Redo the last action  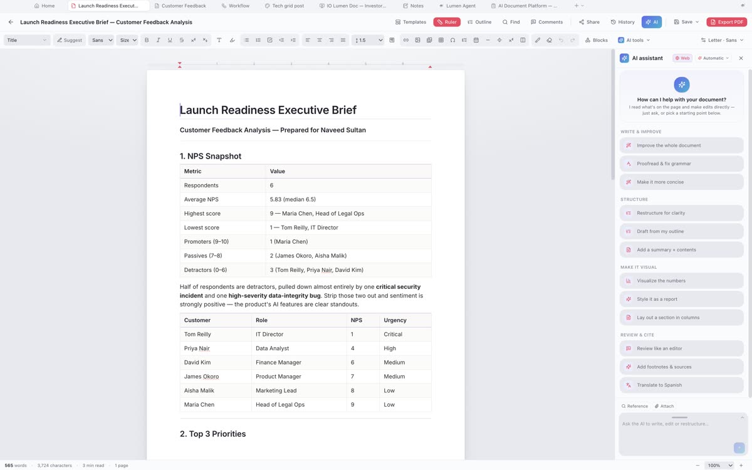572,40
